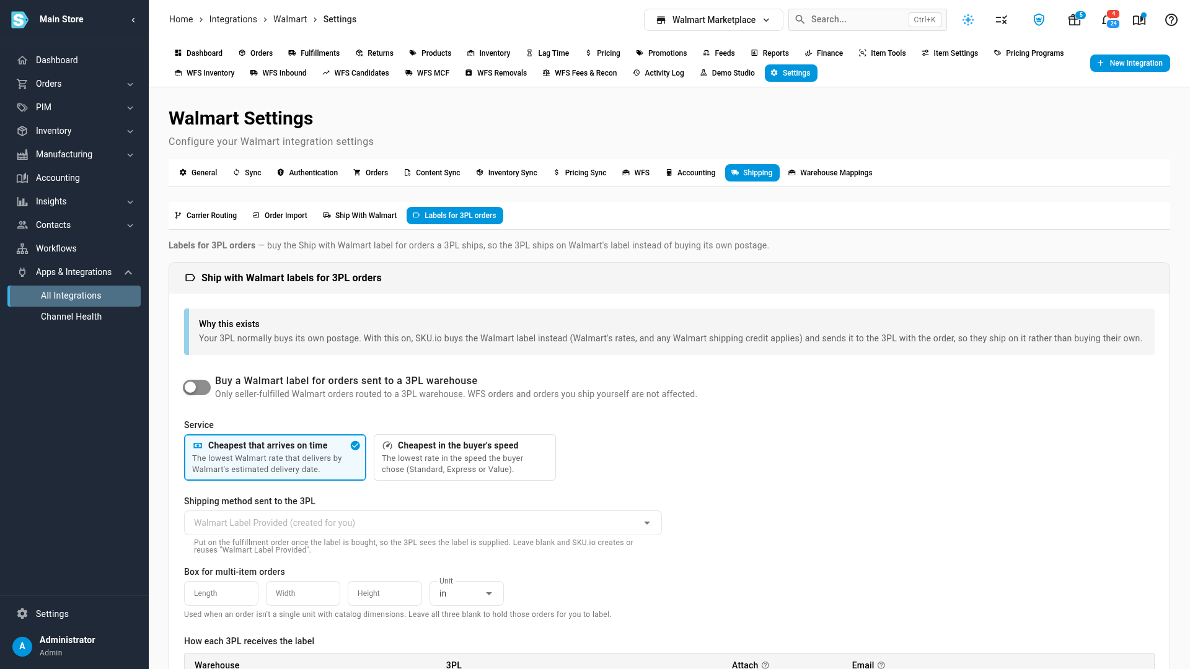Go to Home breadcrumb link
This screenshot has height=669, width=1190.
(x=181, y=19)
